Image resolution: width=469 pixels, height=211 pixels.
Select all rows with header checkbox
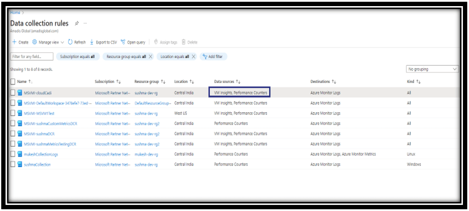coord(13,82)
